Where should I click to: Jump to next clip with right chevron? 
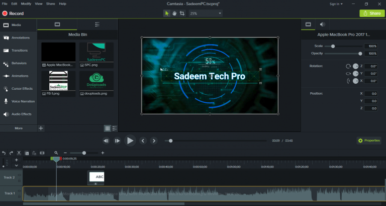154,141
